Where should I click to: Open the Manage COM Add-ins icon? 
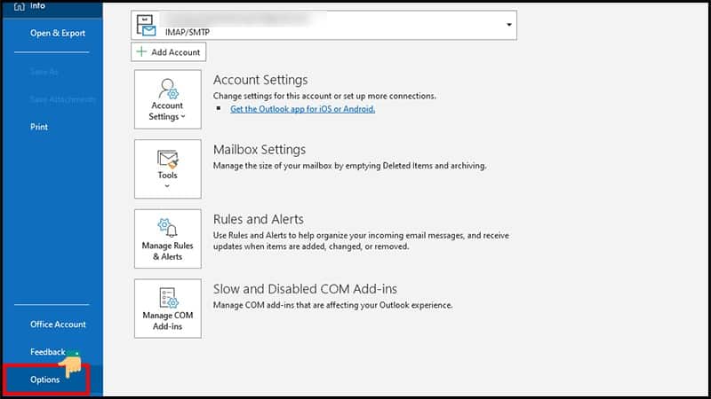pos(167,297)
